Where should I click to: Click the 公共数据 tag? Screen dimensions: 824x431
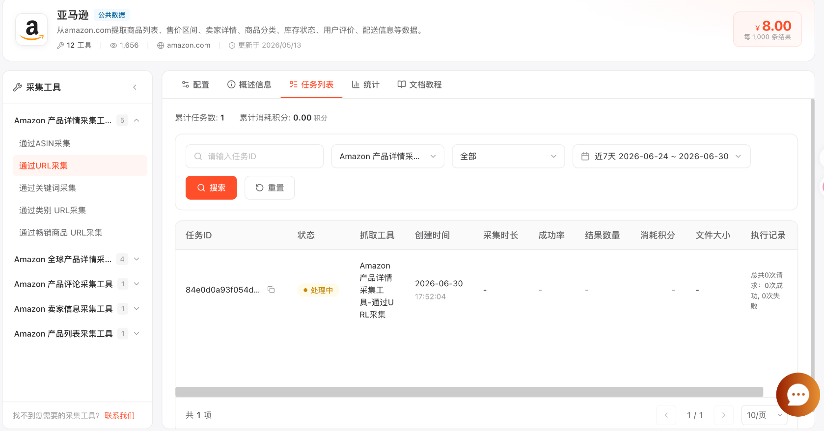tap(111, 15)
